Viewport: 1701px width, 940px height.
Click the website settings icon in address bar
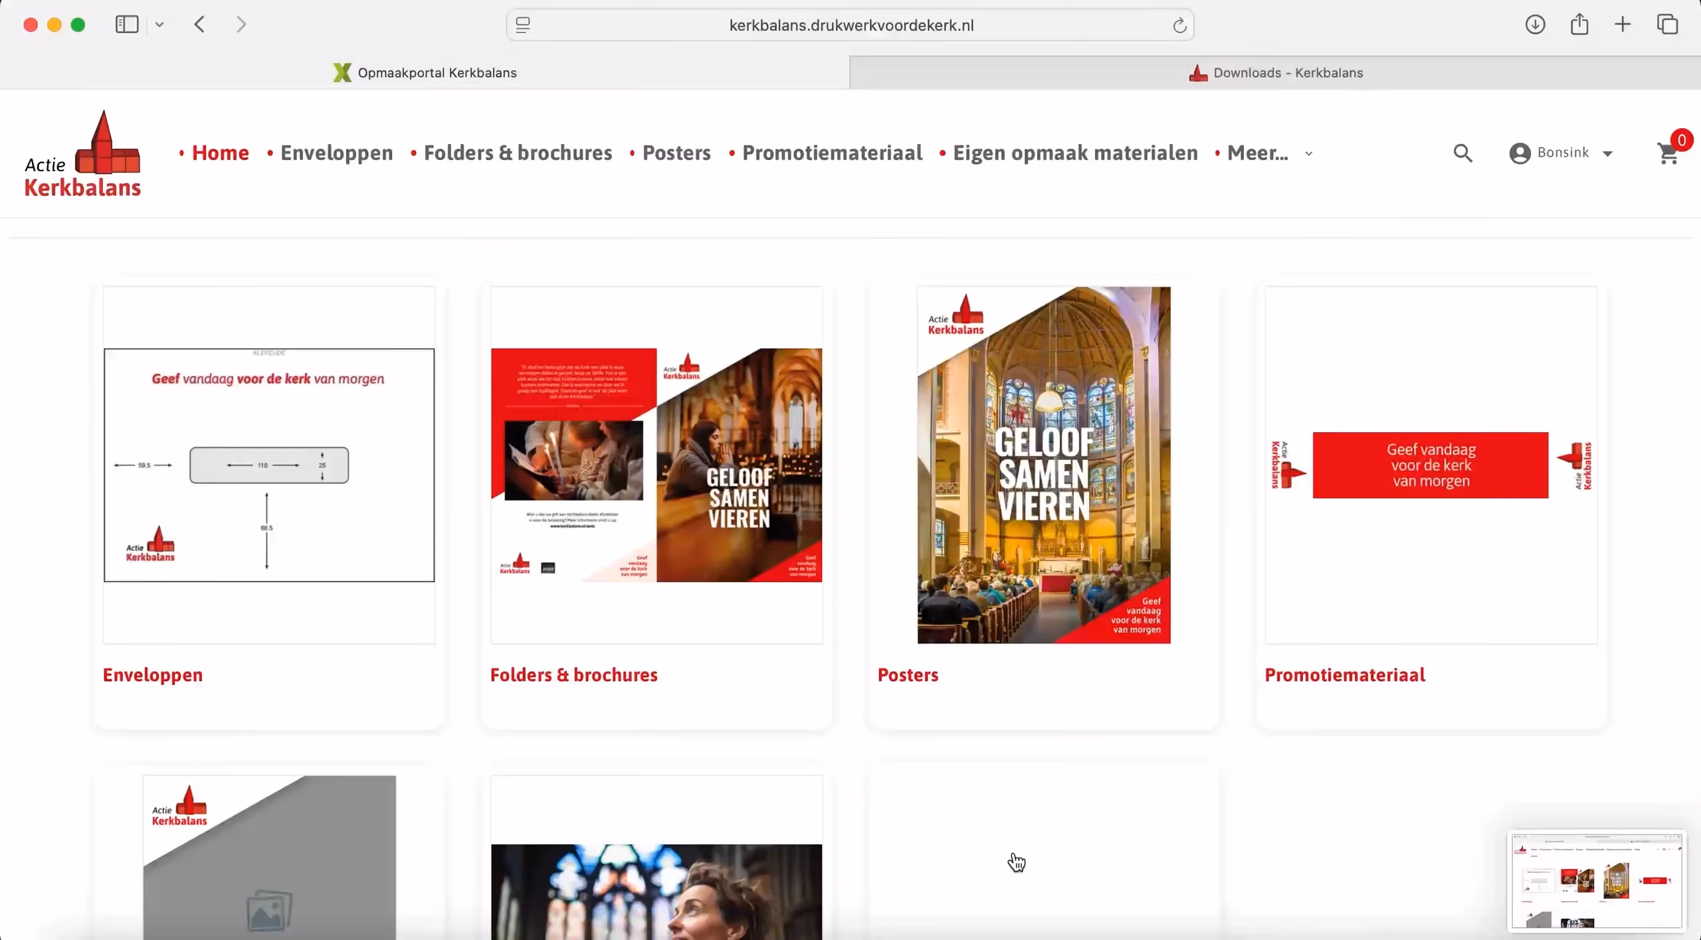pos(524,25)
